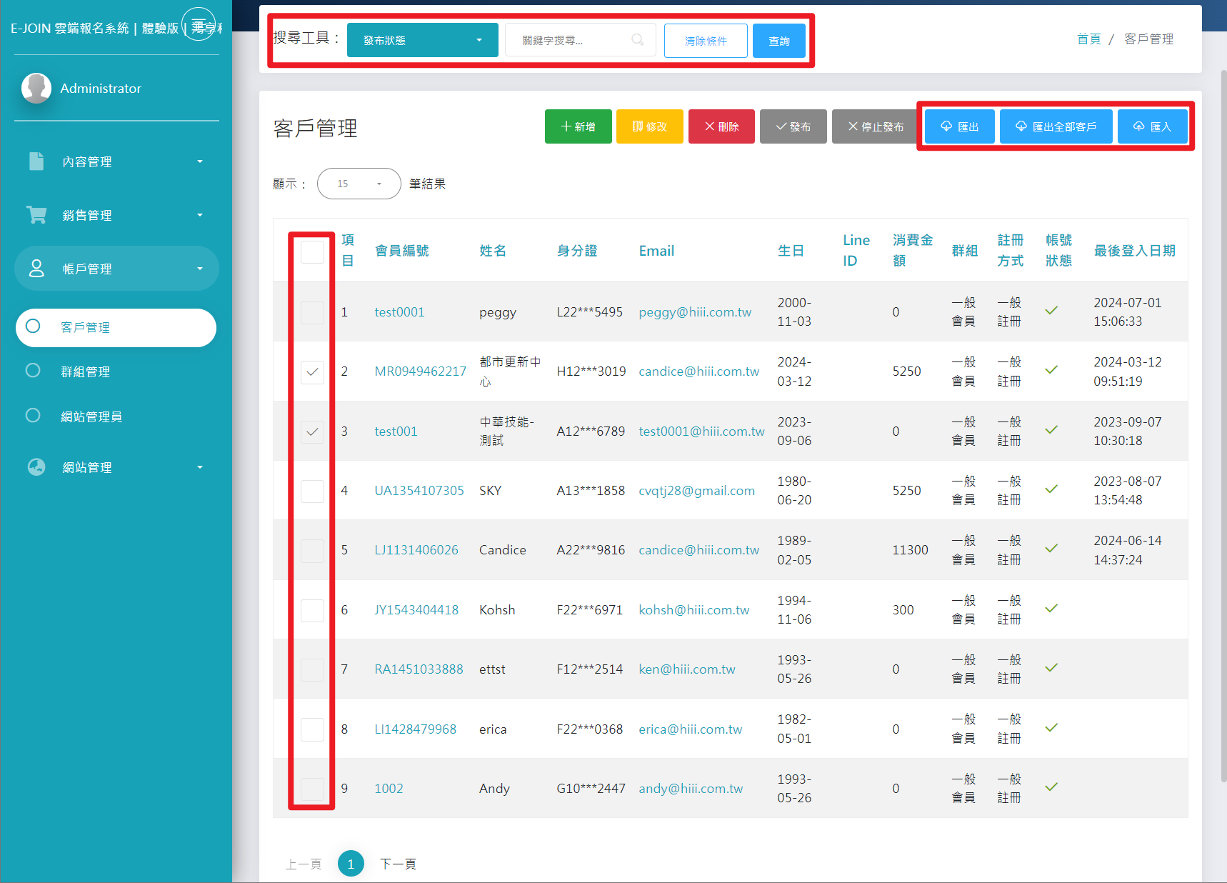Click the green 新增 button
Screen dimensions: 1227x883
578,126
